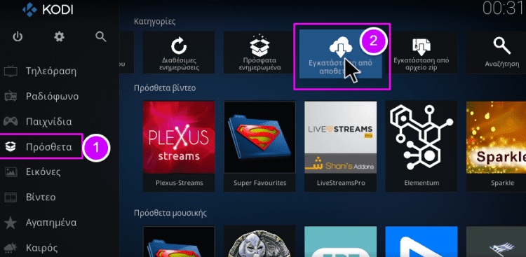
Task: Open Διαθέσιμες ενημερώσεις refresh tile
Action: tap(179, 53)
